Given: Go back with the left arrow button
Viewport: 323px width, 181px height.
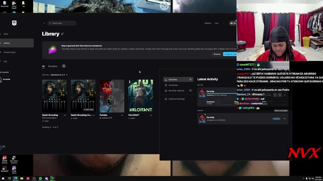Looking at the screenshot, I should [44, 23].
